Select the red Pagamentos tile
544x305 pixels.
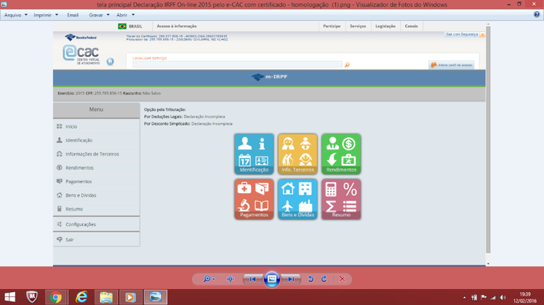tap(254, 198)
